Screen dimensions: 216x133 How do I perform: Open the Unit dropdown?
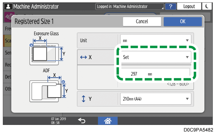coord(156,40)
